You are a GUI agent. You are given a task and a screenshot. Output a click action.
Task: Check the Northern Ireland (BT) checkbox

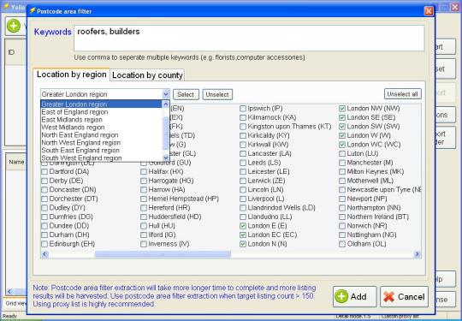tap(342, 217)
